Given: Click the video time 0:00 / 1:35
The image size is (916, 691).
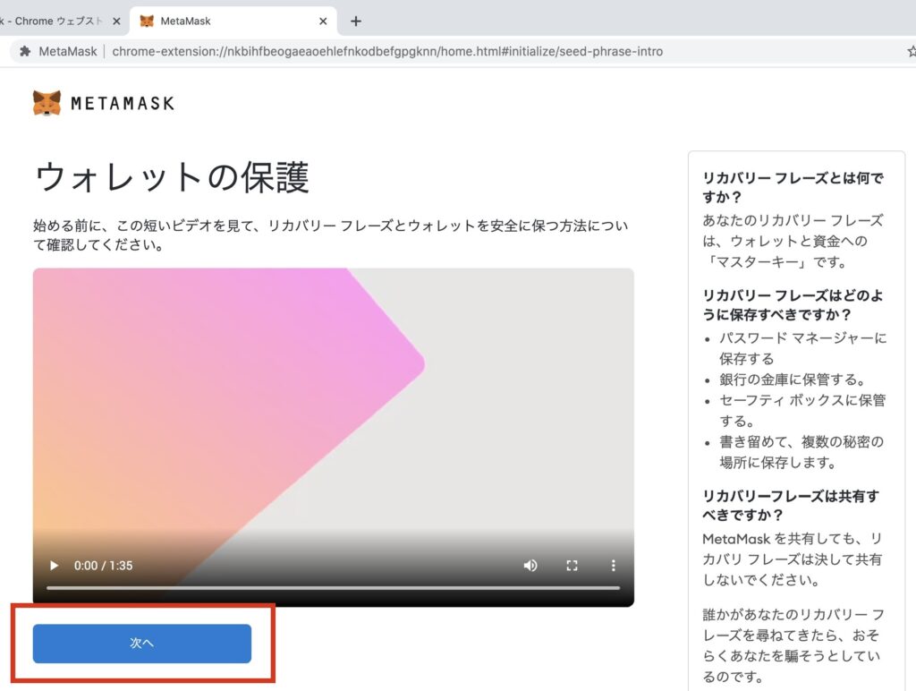Looking at the screenshot, I should pyautogui.click(x=104, y=566).
